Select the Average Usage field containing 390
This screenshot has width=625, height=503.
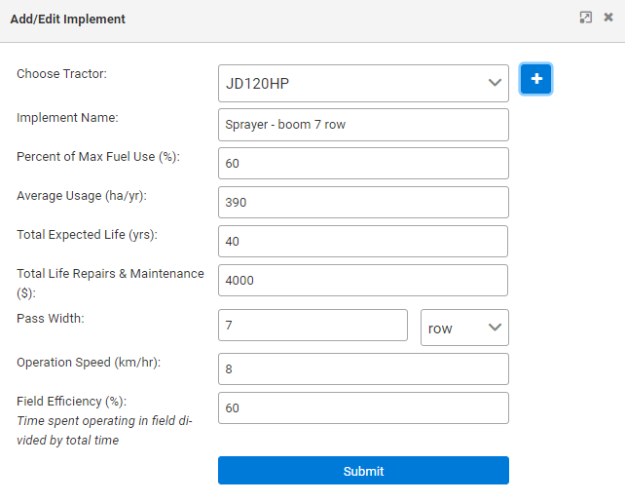tap(363, 203)
